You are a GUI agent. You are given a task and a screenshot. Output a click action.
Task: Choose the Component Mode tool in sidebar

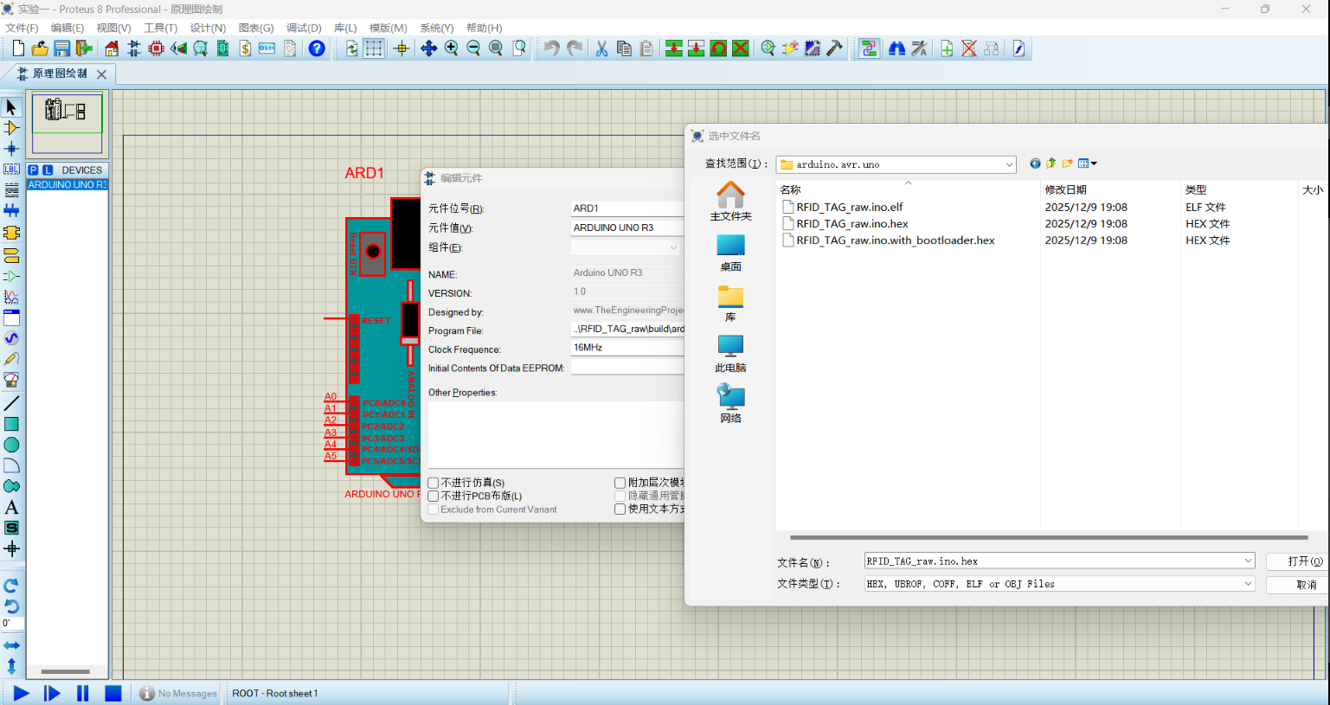[x=11, y=128]
